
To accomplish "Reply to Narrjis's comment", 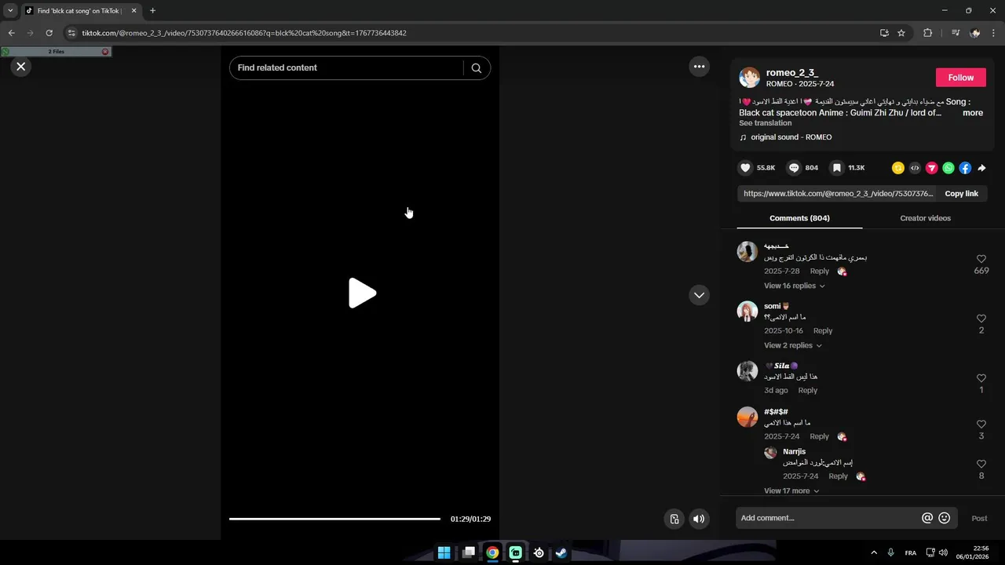I will (x=839, y=476).
